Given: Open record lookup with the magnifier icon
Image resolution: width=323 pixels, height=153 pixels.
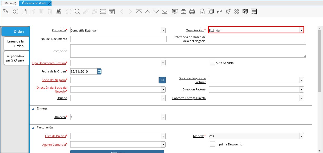Looking at the screenshot, I should (77, 11).
